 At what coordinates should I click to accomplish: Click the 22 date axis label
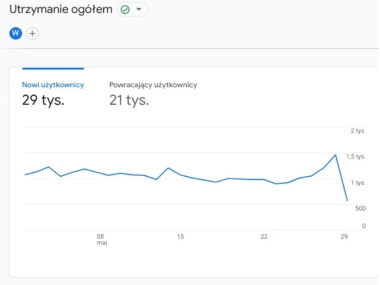click(x=263, y=236)
